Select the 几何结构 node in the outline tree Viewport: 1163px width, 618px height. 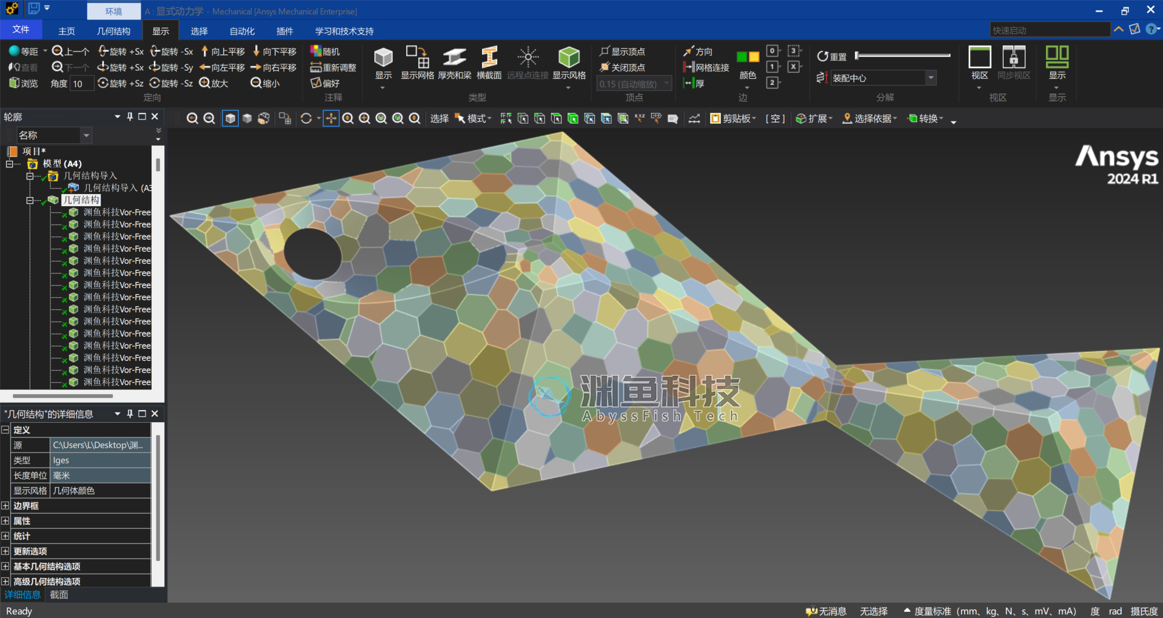[x=81, y=200]
